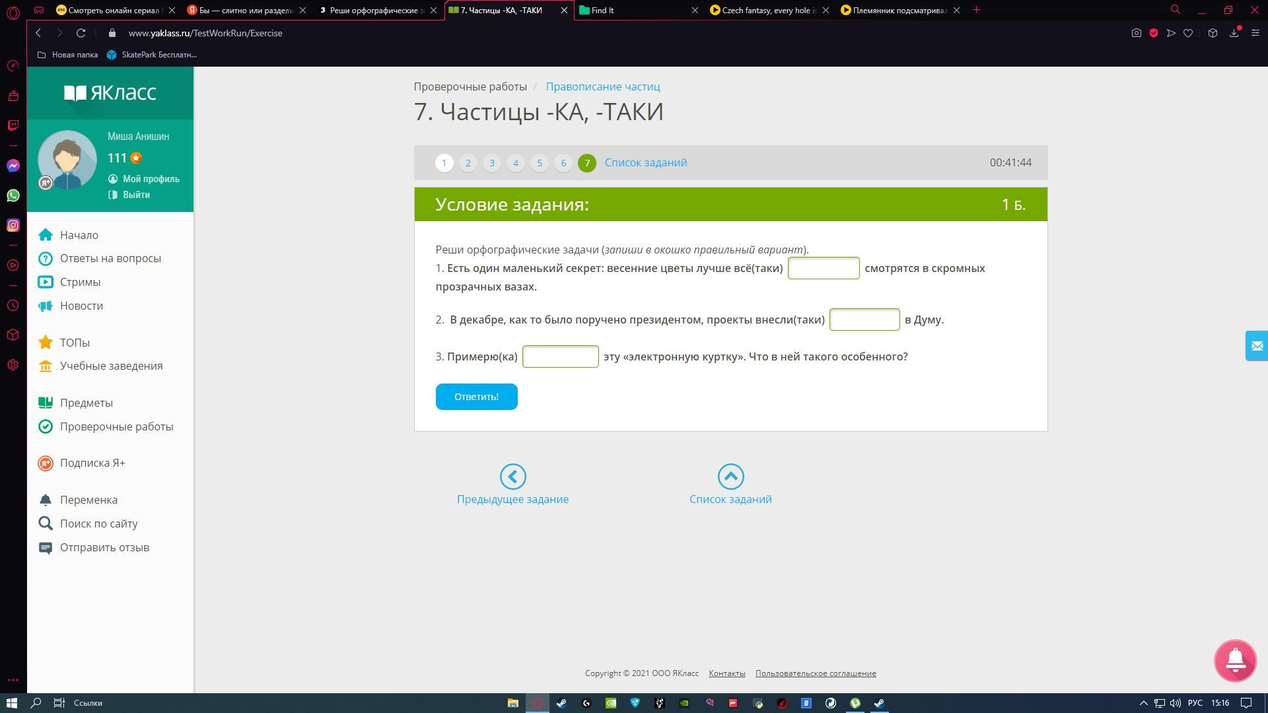The height and width of the screenshot is (713, 1268).
Task: Click the red notification bell icon
Action: tap(1234, 660)
